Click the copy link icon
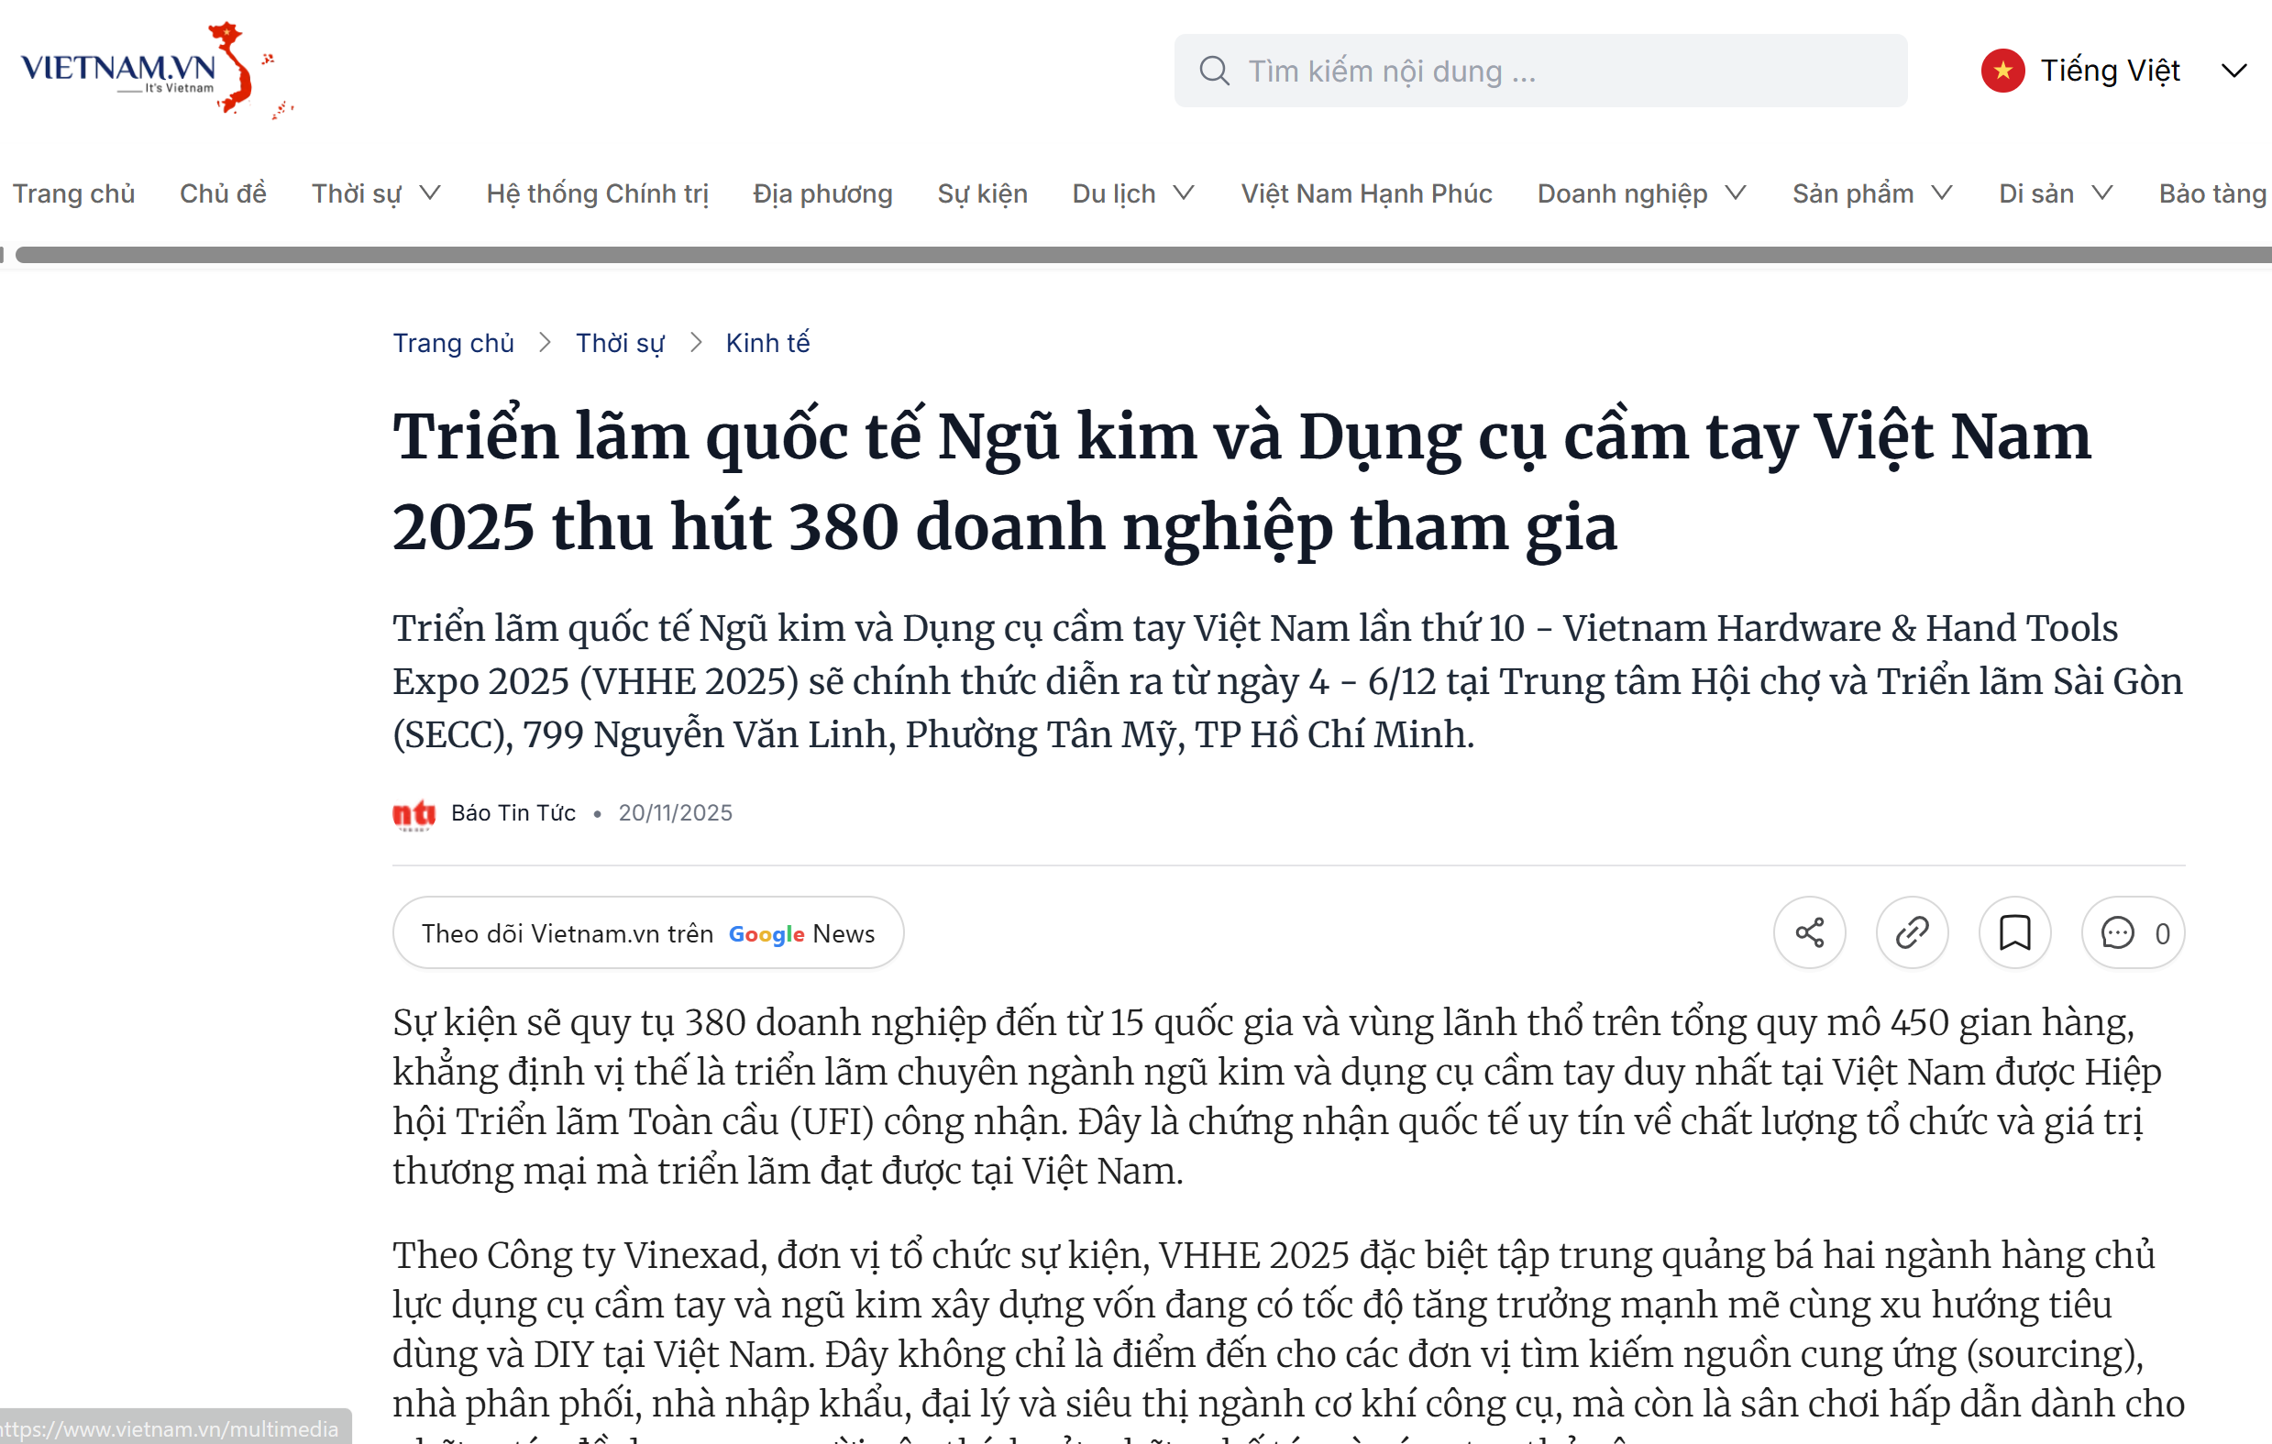2272x1444 pixels. tap(1912, 932)
